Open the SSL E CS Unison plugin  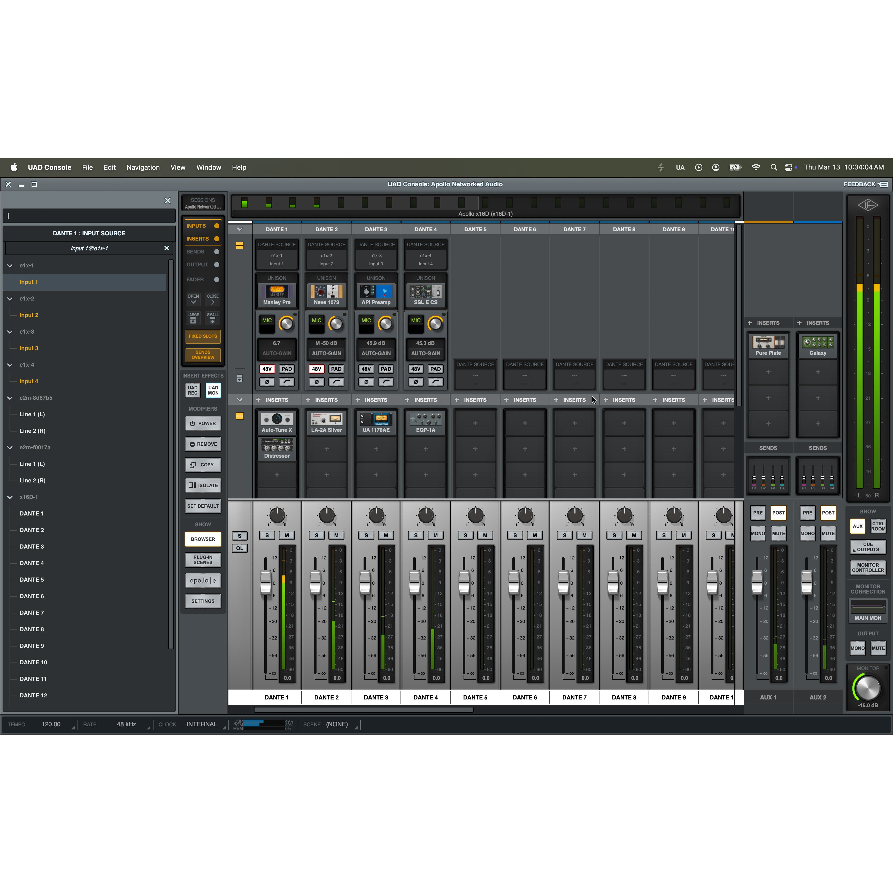click(425, 295)
